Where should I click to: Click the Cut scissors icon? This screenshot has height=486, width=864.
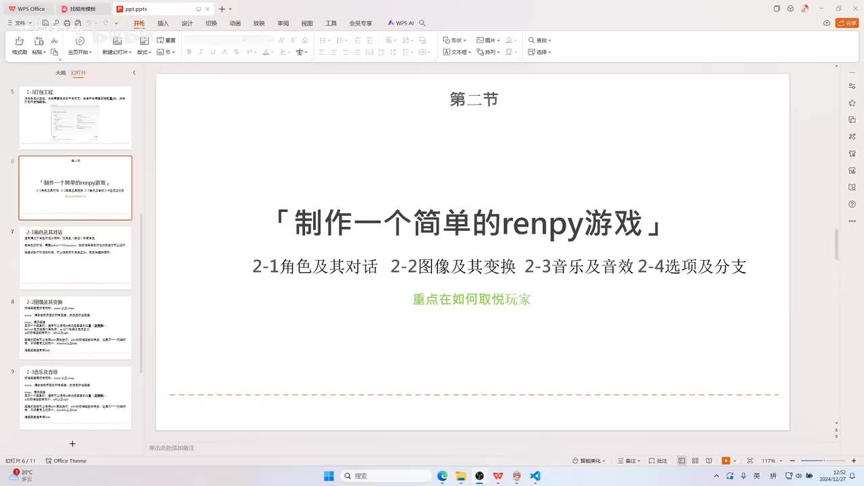pos(55,40)
